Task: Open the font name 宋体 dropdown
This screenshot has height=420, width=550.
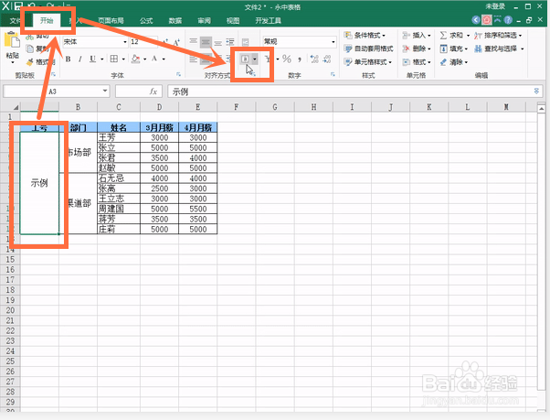Action: tap(125, 42)
